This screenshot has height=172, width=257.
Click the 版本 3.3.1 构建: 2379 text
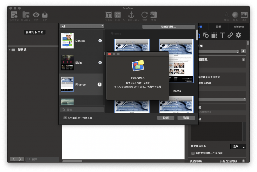pos(138,83)
